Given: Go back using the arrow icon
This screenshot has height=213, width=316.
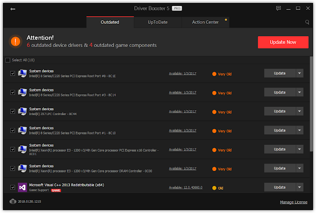Looking at the screenshot, I should click(13, 9).
